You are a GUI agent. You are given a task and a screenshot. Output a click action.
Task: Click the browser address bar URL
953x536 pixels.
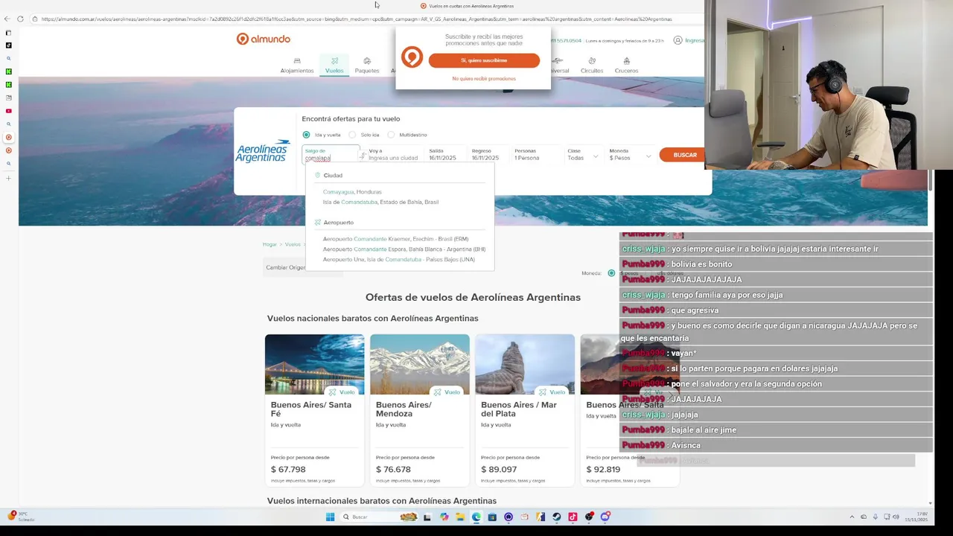click(357, 19)
